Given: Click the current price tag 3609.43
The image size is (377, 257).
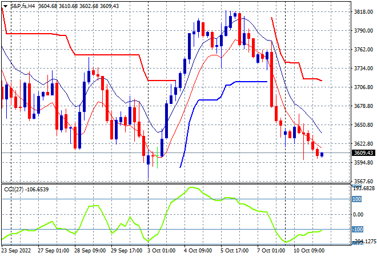Looking at the screenshot, I should tap(363, 153).
